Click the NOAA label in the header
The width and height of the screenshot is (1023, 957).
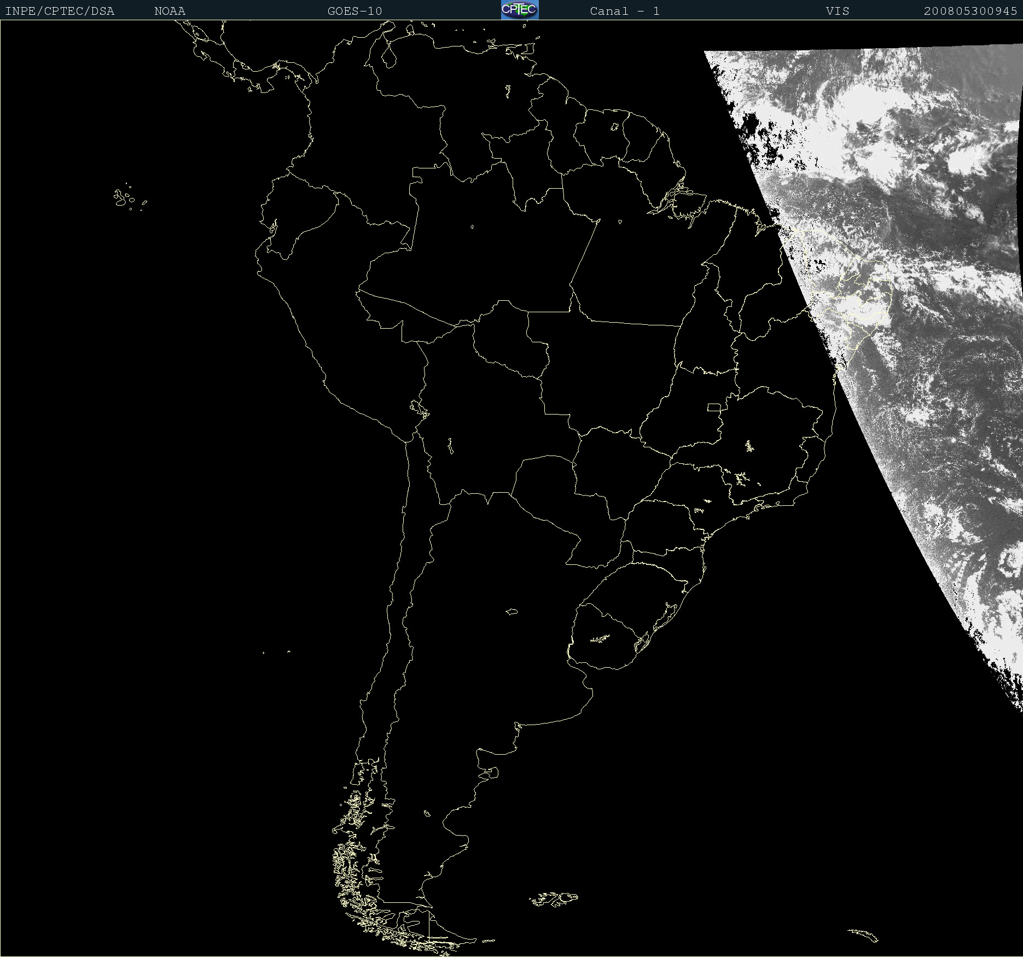pyautogui.click(x=170, y=11)
